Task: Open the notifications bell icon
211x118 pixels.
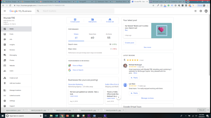Action: click(x=201, y=11)
